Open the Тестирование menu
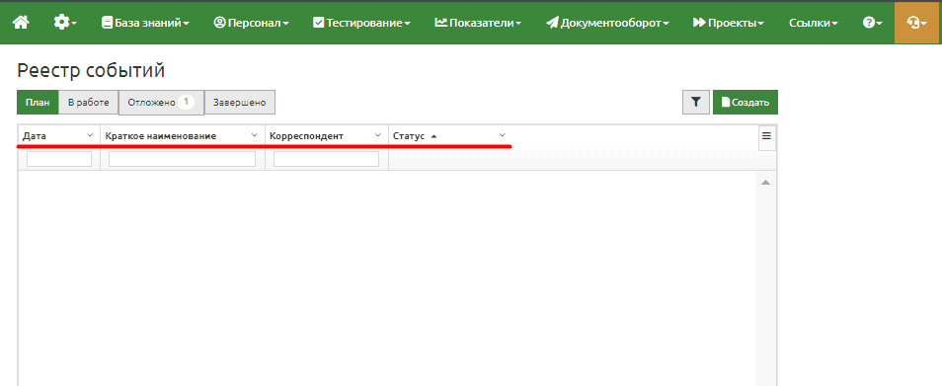This screenshot has width=942, height=386. point(361,23)
